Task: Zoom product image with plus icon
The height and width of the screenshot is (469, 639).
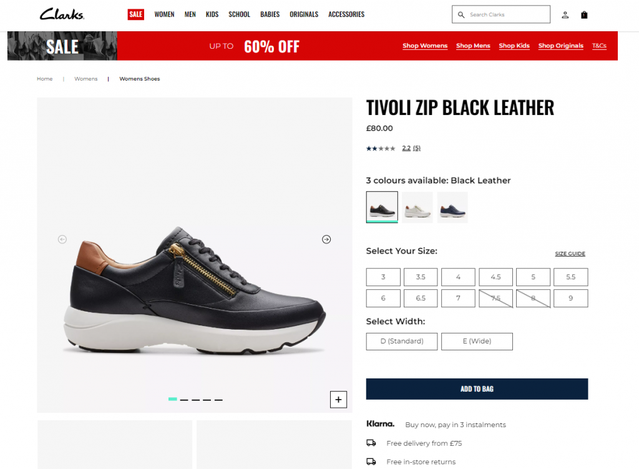Action: pos(338,400)
